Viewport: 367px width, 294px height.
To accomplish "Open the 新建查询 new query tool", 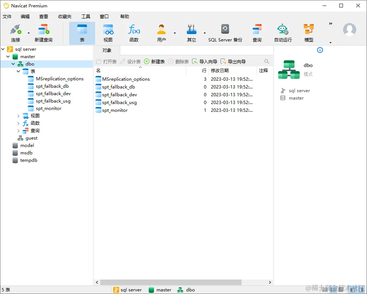I will [x=44, y=33].
